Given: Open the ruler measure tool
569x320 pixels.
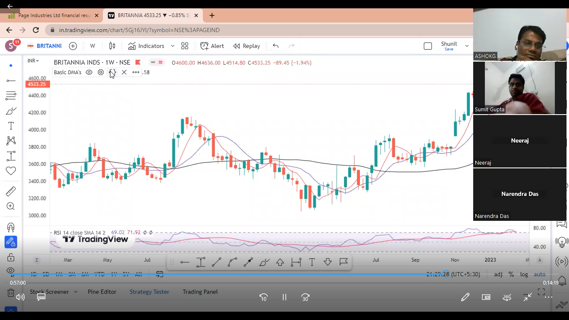Looking at the screenshot, I should (x=11, y=191).
